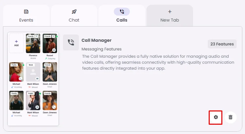
Task: Select the Calls tab label
Action: pos(122,20)
